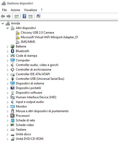
Task: Click the Unità DVD/CD-ROM disc icon
Action: click(x=13, y=139)
